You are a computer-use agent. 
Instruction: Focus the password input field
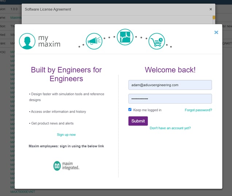pos(170,99)
